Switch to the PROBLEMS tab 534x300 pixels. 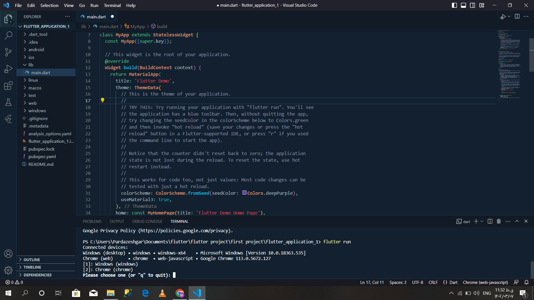(92, 221)
